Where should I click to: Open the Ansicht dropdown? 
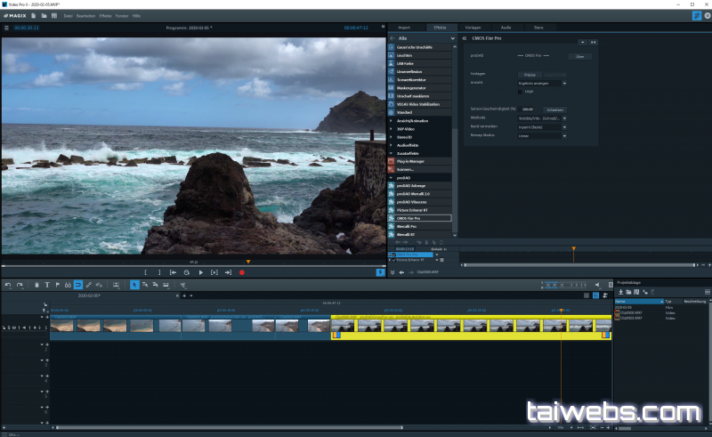(541, 83)
